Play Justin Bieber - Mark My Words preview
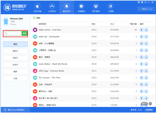The image size is (156, 113). [x=141, y=64]
